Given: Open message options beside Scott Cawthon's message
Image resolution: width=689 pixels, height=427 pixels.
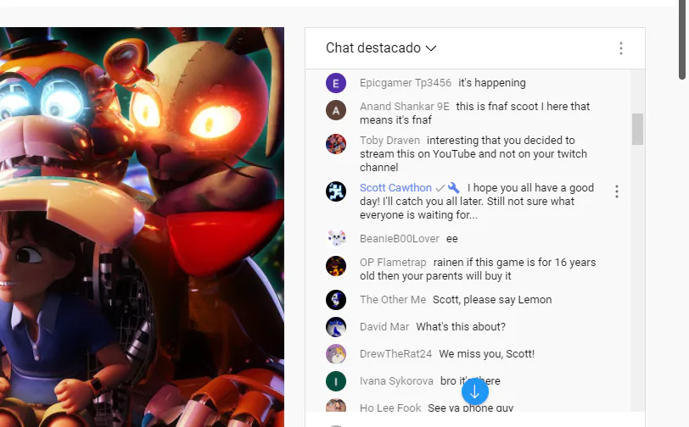Looking at the screenshot, I should [x=617, y=191].
